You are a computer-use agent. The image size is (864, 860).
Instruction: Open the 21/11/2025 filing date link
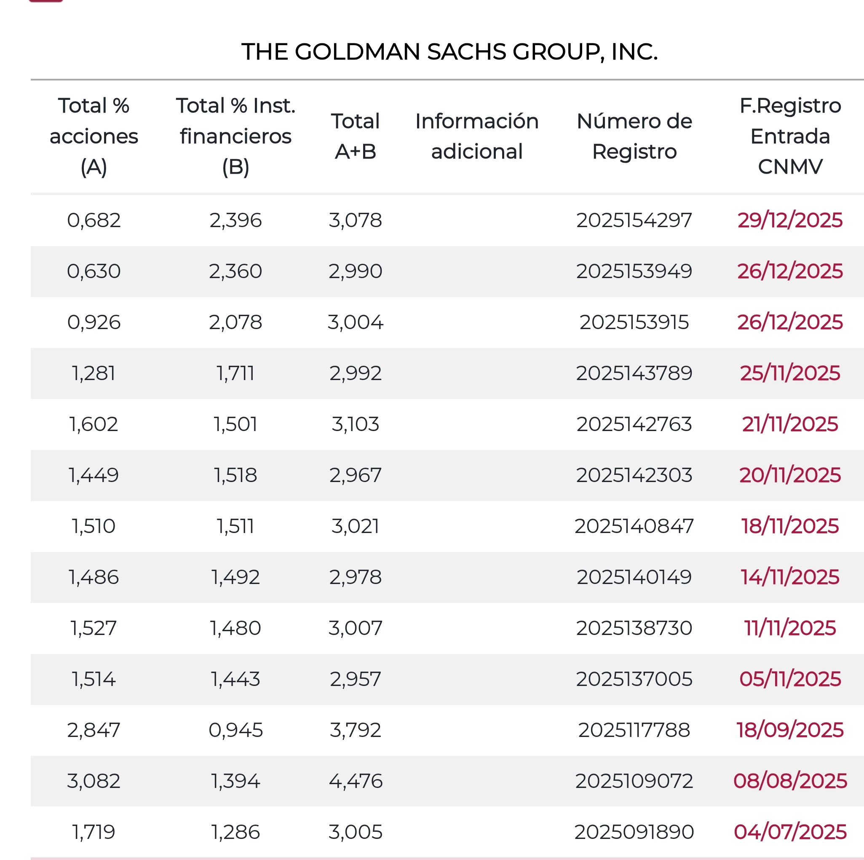[790, 424]
